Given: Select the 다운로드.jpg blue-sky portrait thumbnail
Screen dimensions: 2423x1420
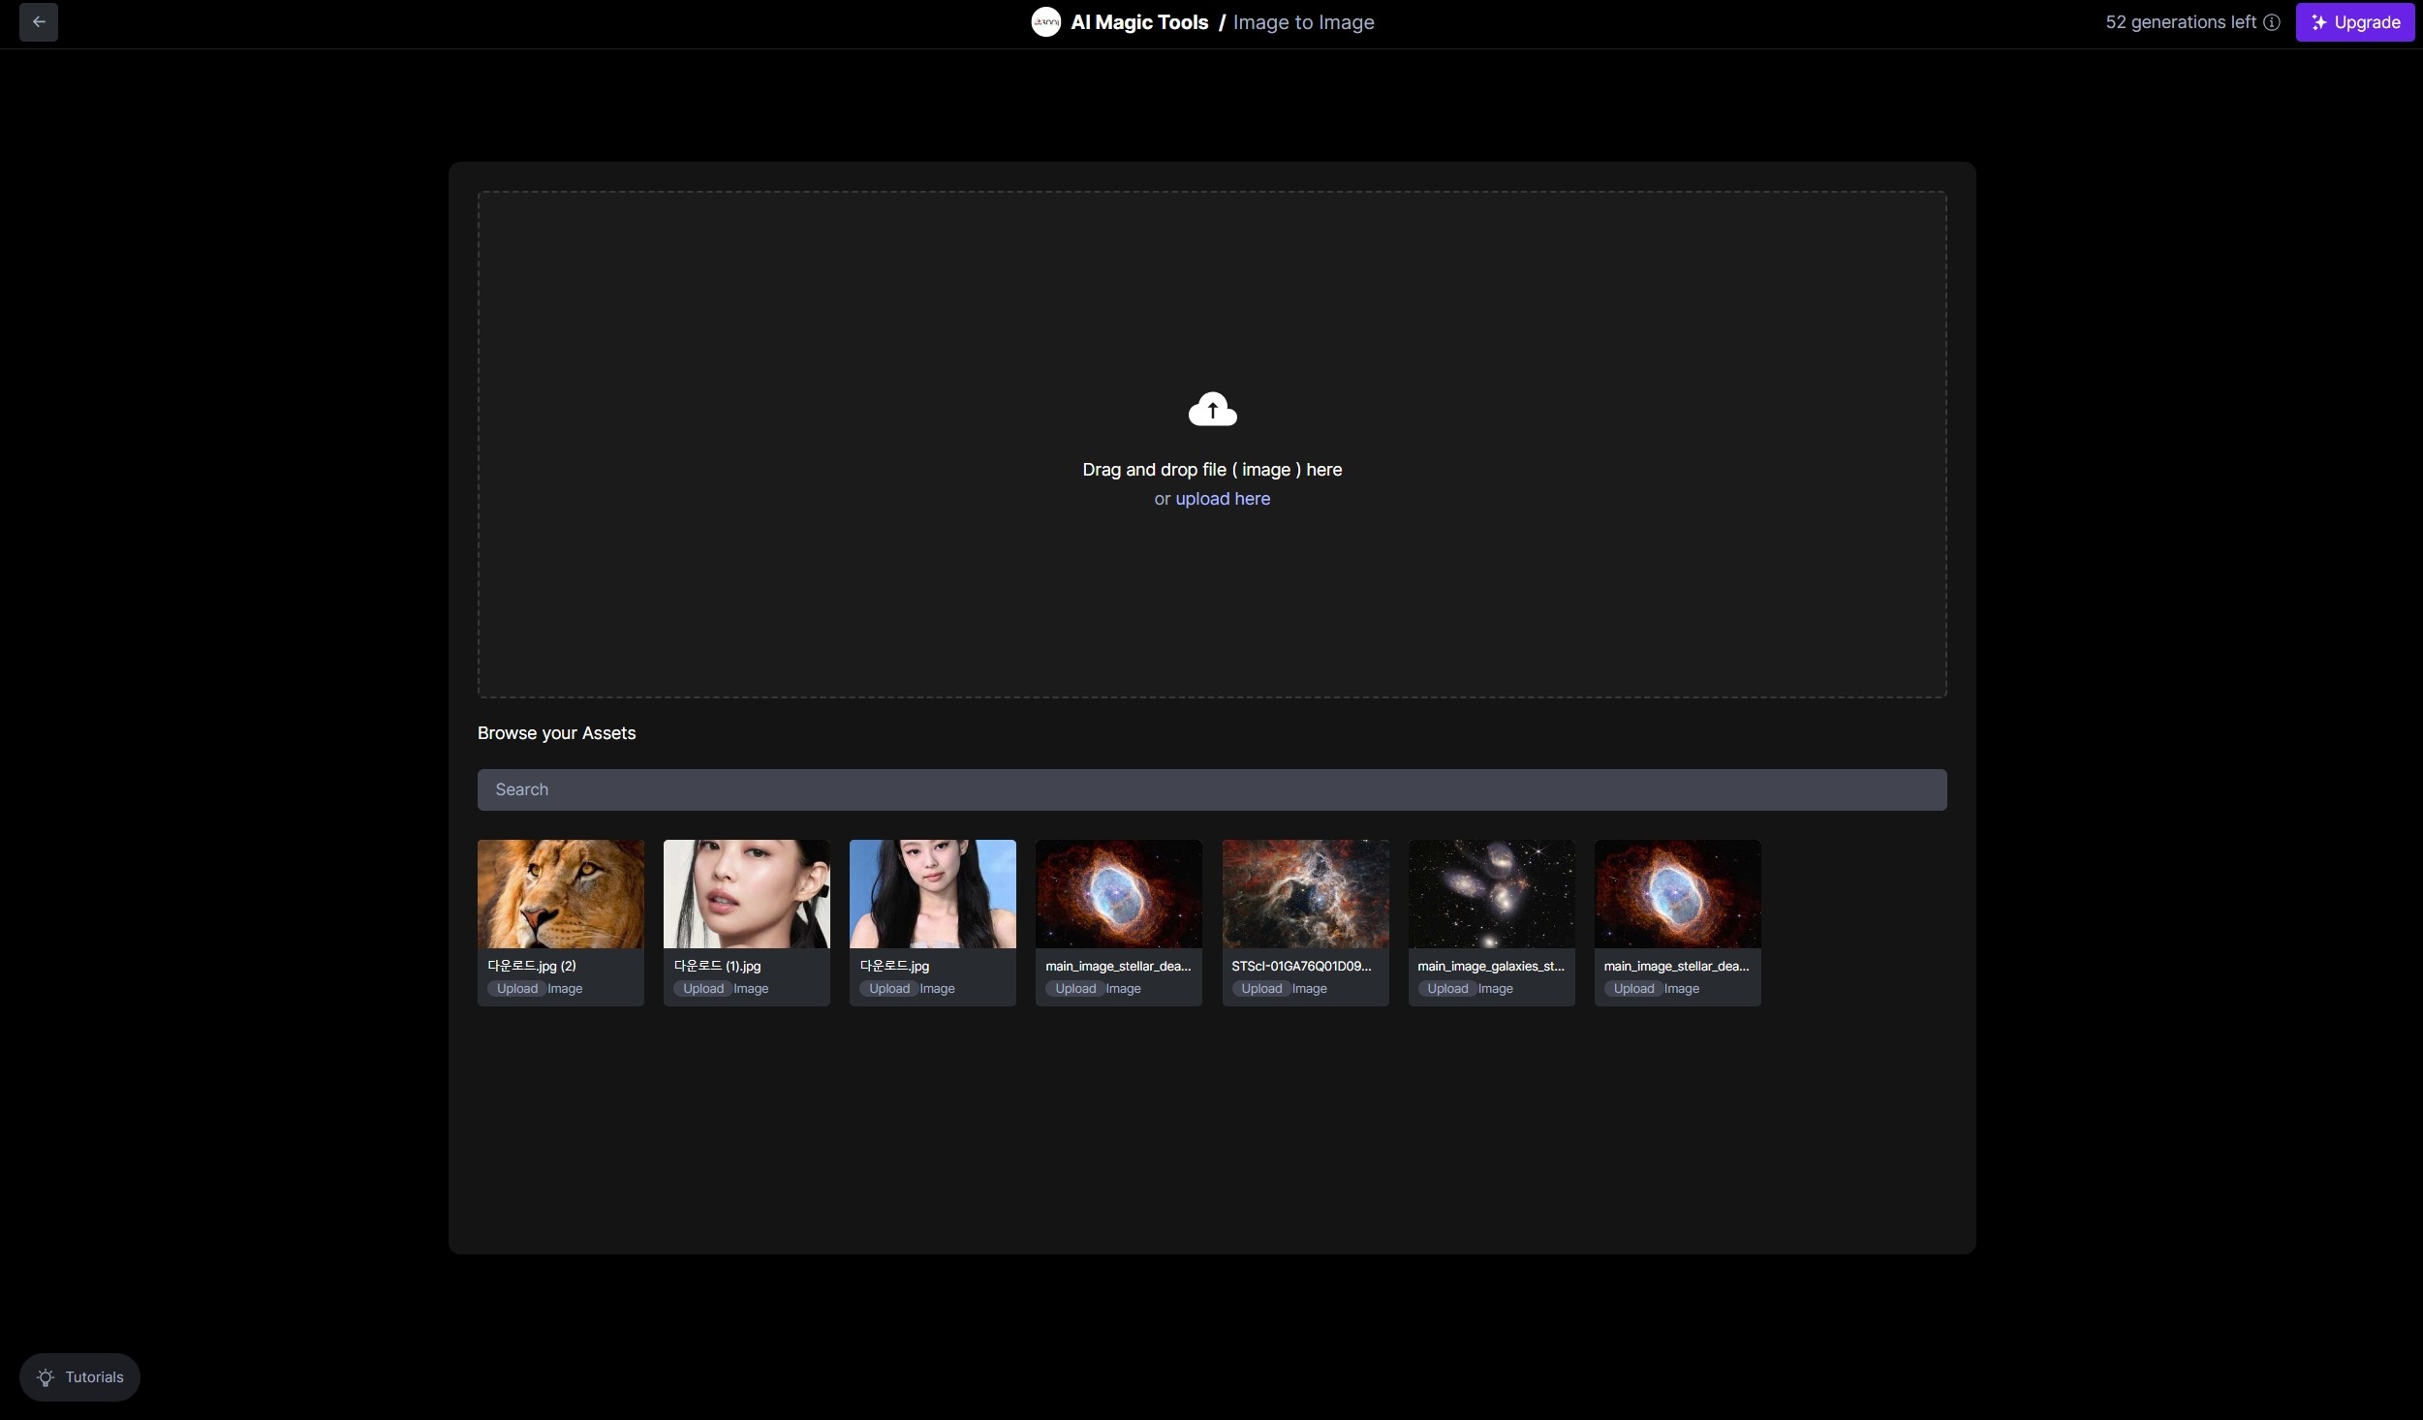Looking at the screenshot, I should [932, 893].
